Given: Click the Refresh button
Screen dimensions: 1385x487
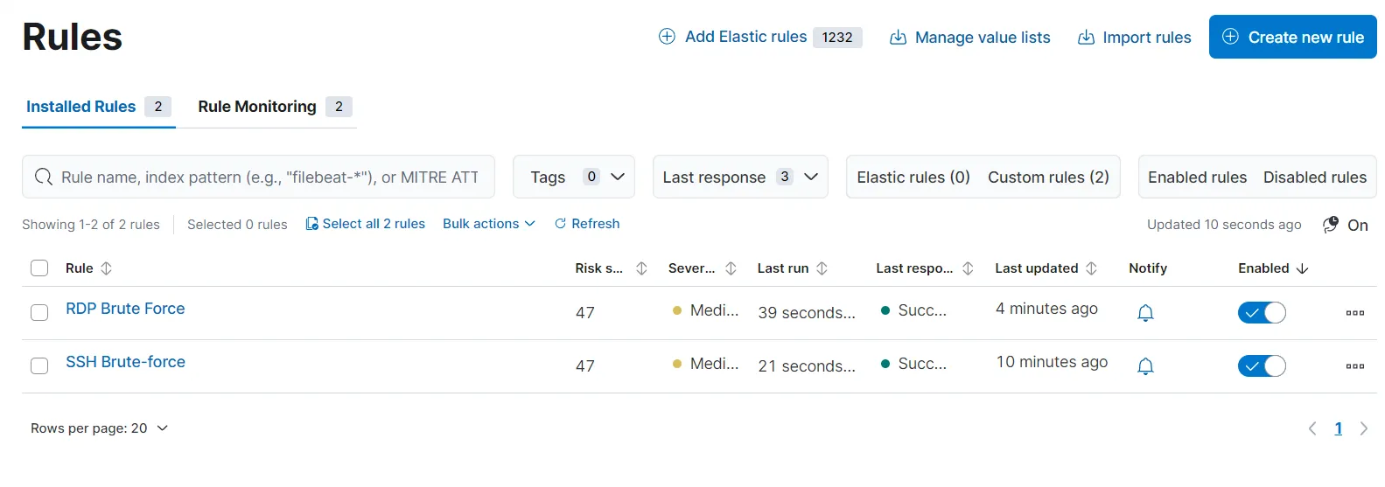Looking at the screenshot, I should coord(587,224).
